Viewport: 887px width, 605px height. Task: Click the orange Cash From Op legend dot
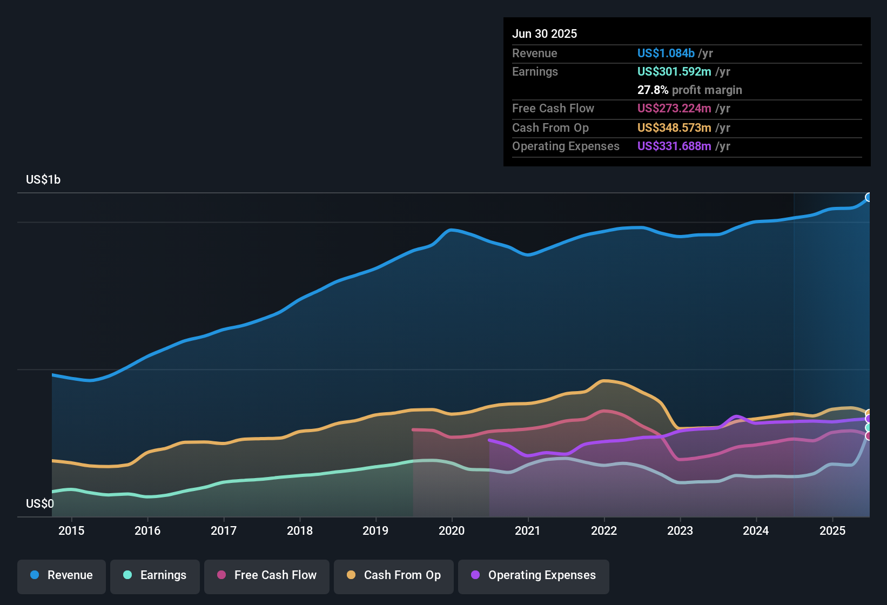pos(351,575)
